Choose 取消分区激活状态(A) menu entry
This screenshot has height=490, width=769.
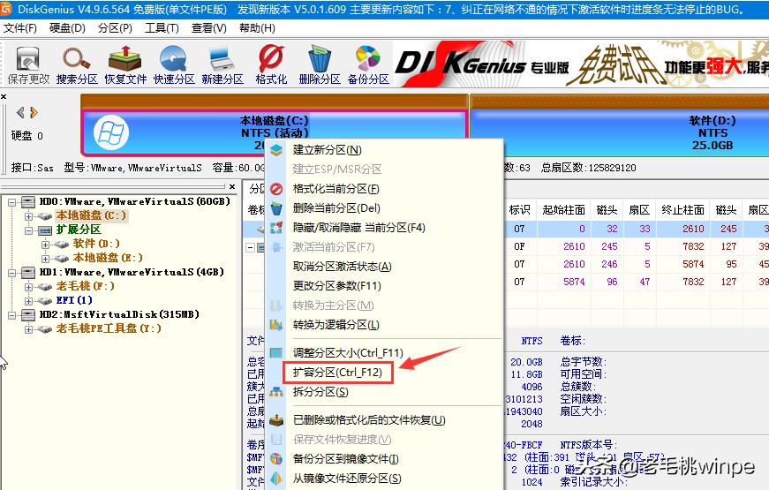[342, 267]
